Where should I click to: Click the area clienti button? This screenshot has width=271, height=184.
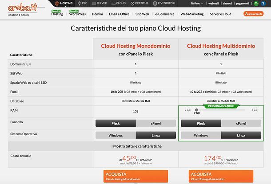(253, 14)
